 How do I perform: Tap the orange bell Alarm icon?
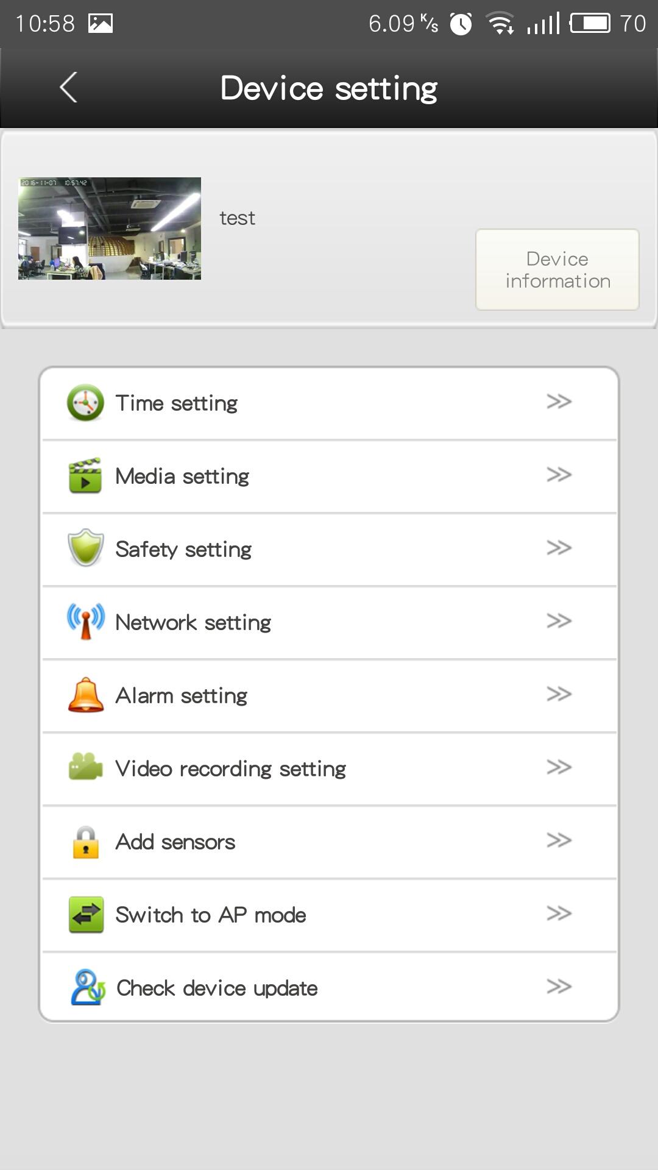(x=85, y=695)
